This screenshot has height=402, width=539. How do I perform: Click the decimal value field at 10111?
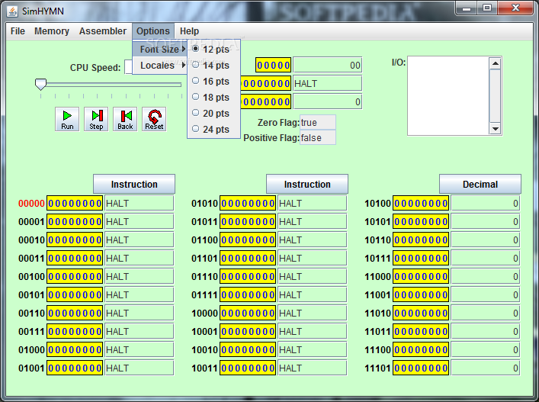pyautogui.click(x=485, y=259)
